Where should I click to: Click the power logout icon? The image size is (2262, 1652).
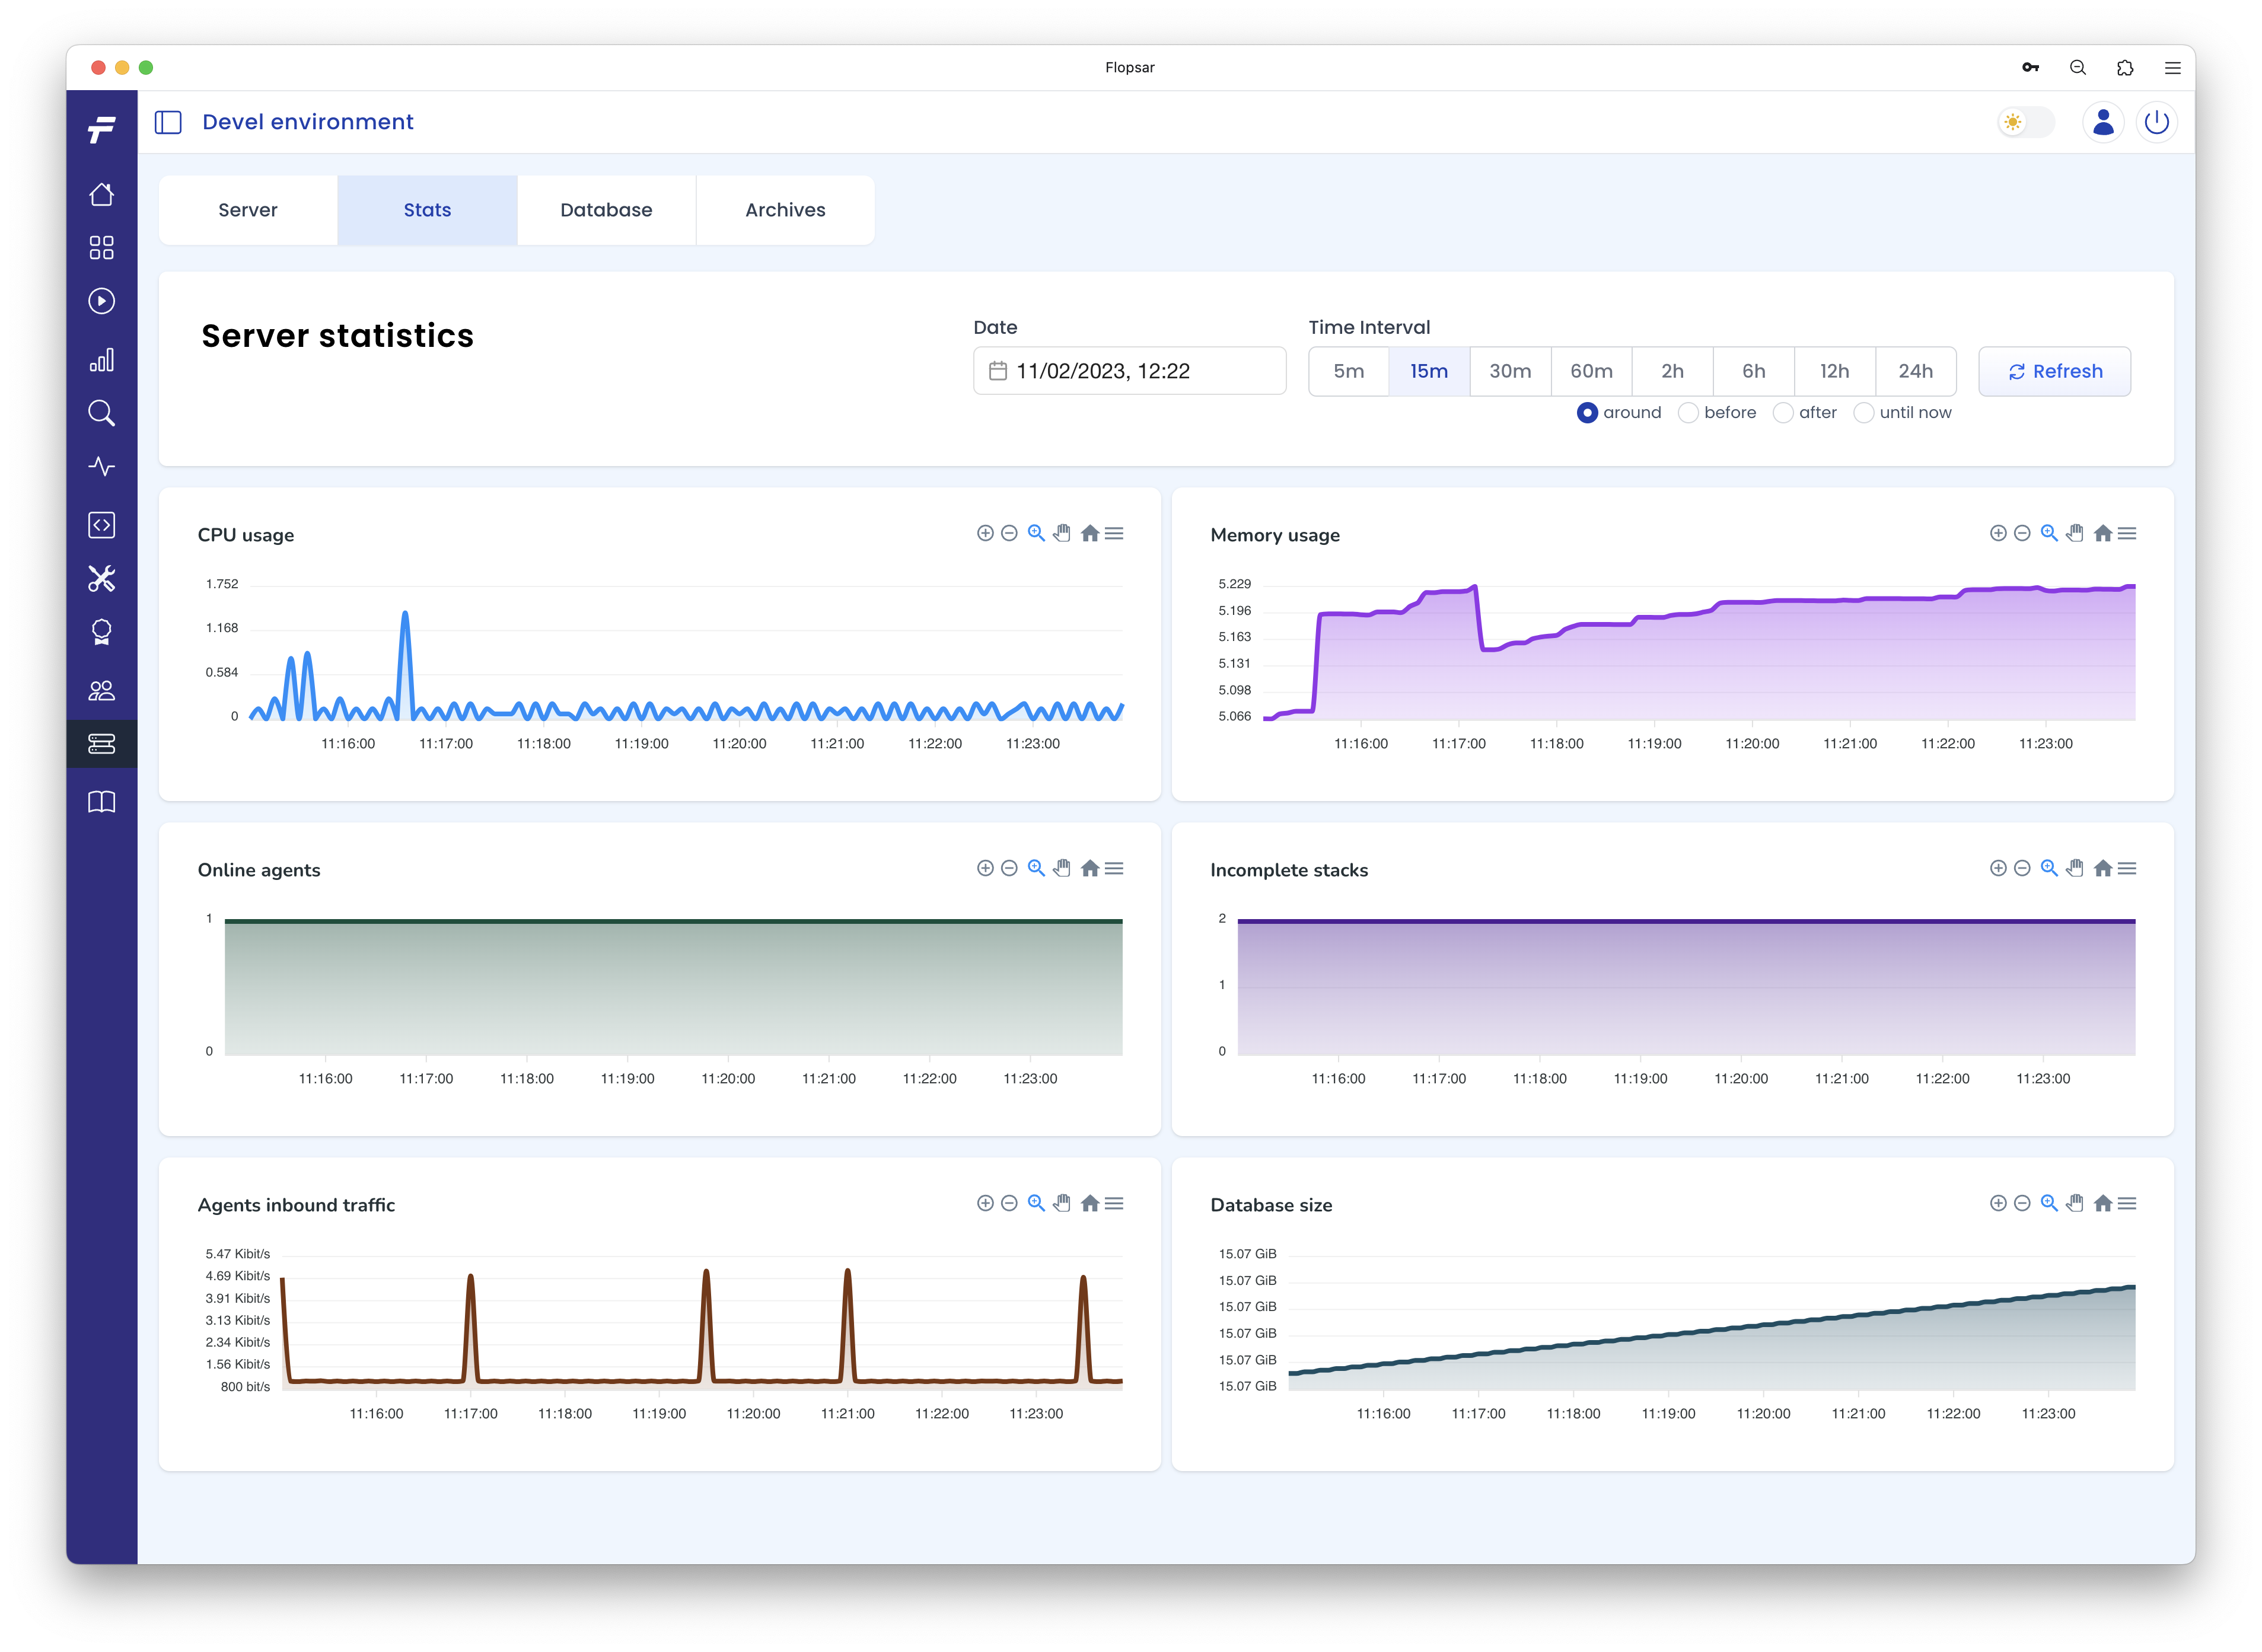2156,122
